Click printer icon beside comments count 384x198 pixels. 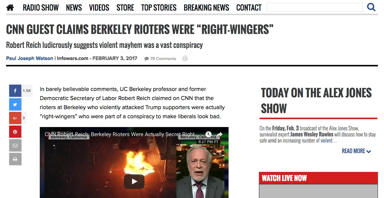tap(185, 59)
